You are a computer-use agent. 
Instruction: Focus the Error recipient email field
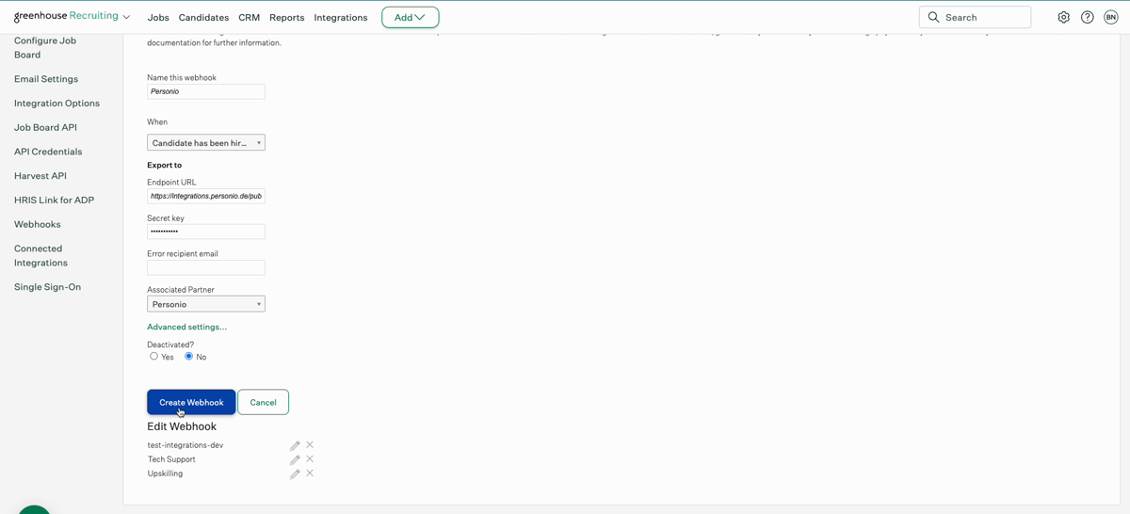click(206, 267)
